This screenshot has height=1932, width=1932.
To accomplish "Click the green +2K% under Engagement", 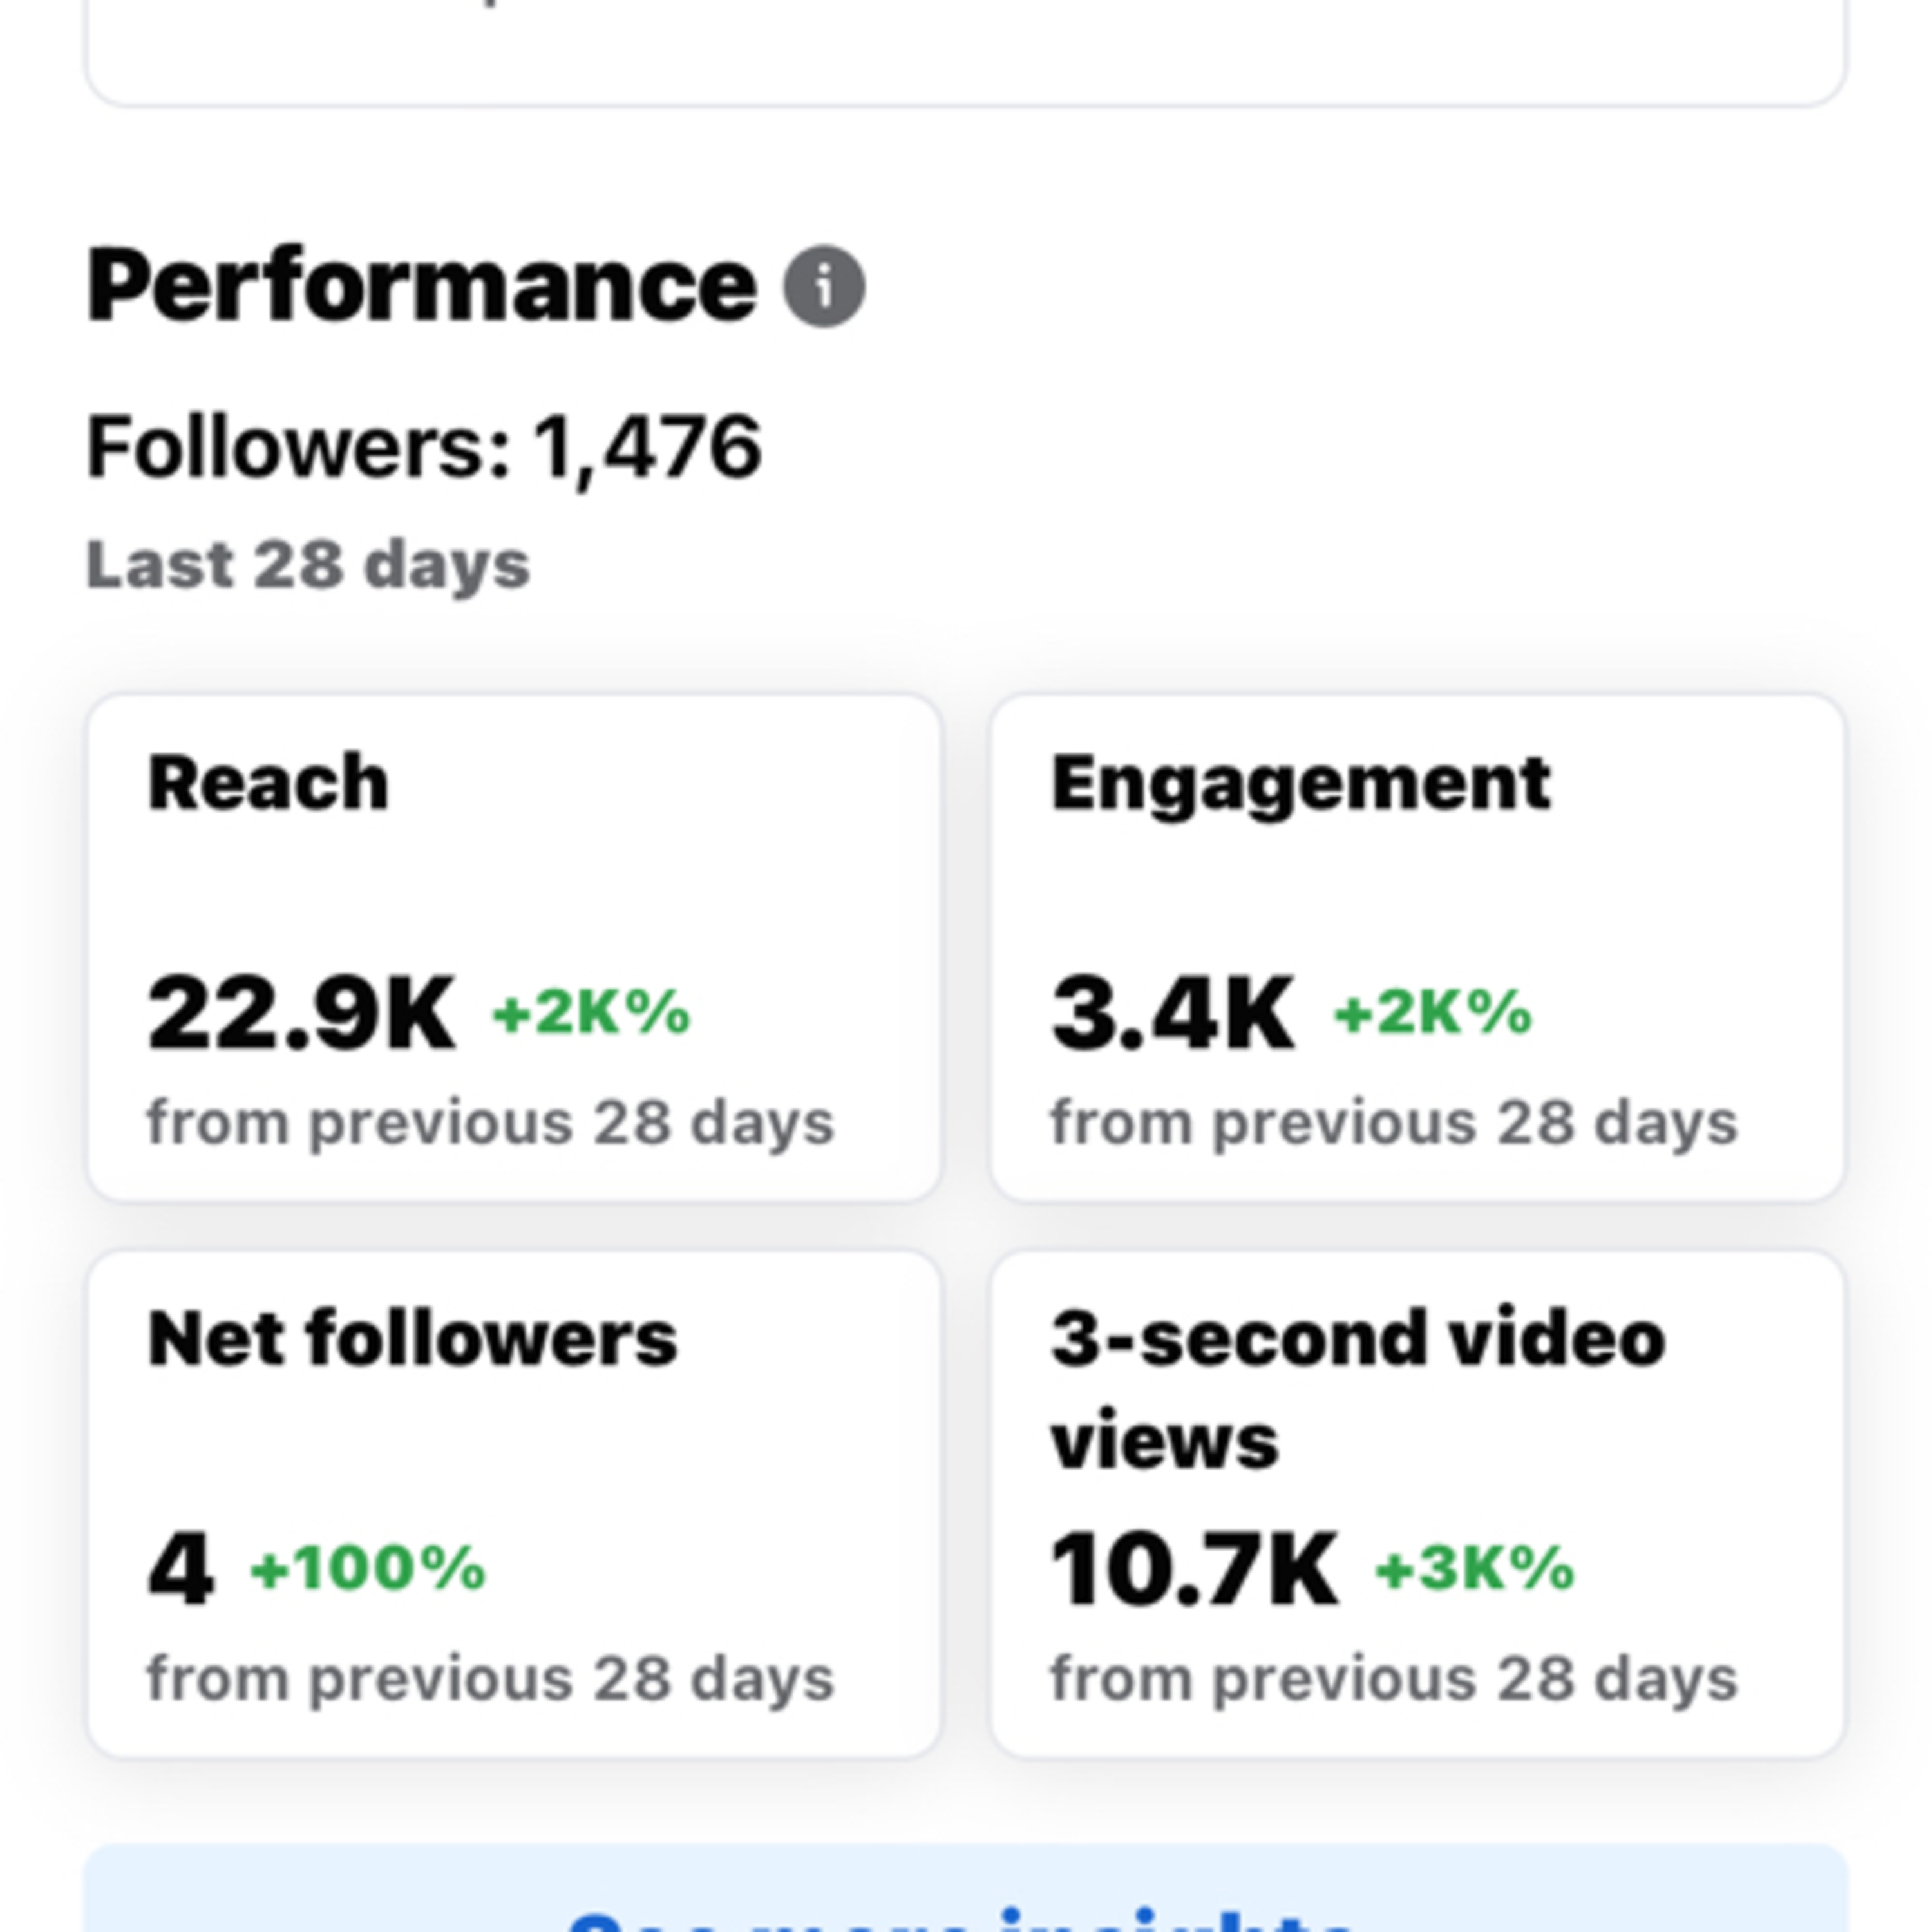I will pos(1433,1012).
